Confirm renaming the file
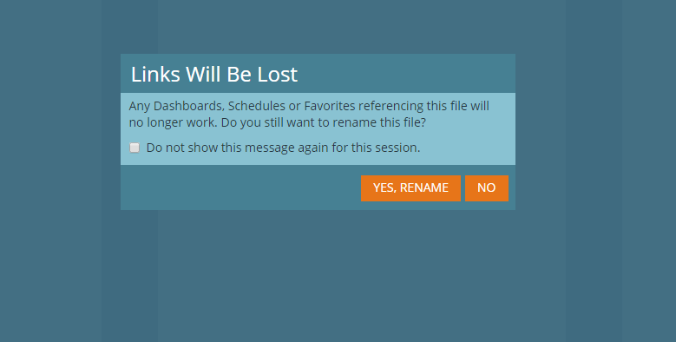Viewport: 676px width, 342px height. tap(410, 188)
